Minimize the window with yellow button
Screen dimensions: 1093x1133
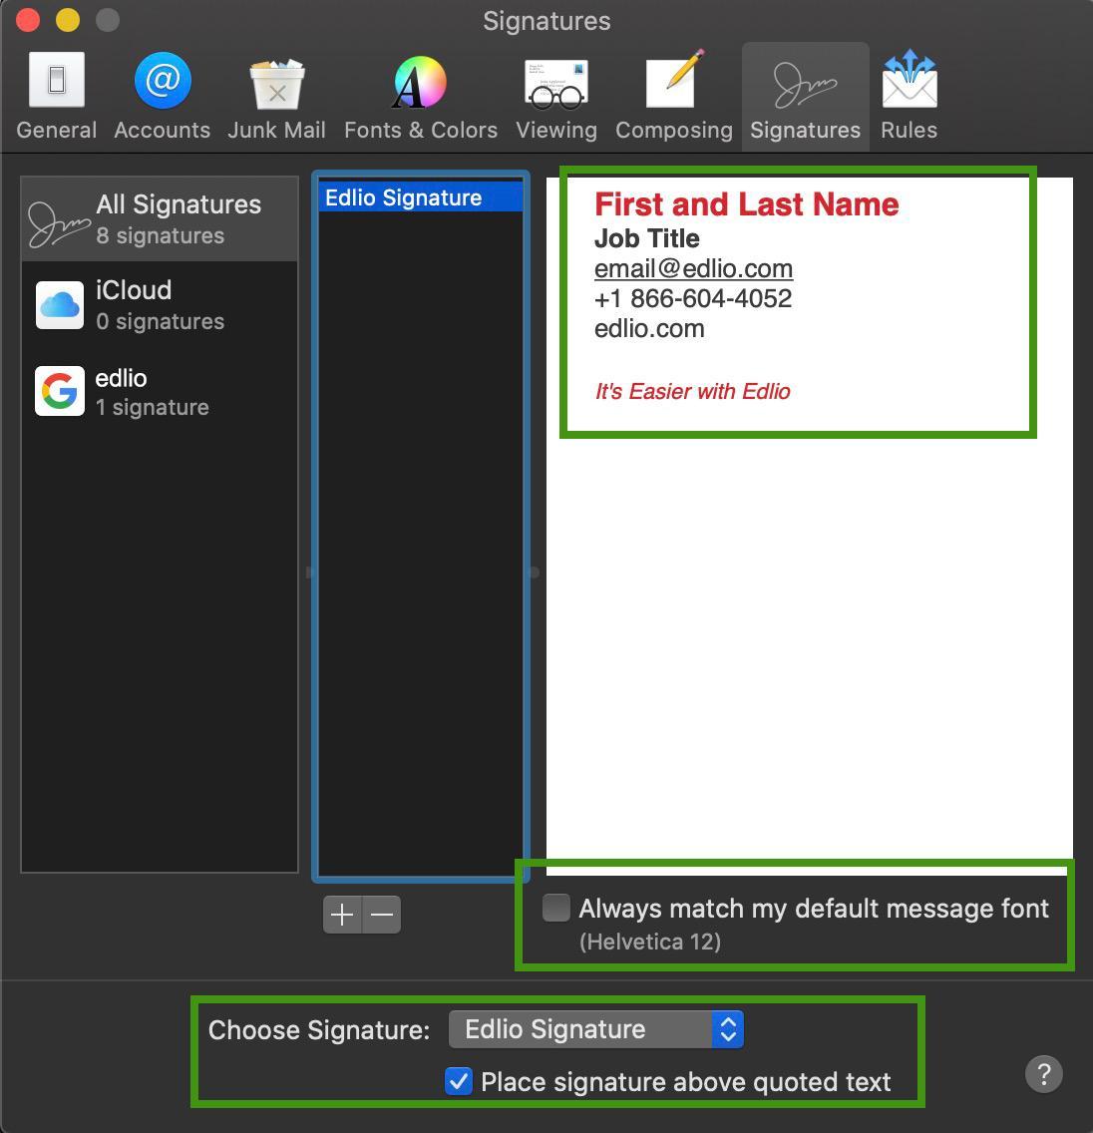[x=68, y=20]
